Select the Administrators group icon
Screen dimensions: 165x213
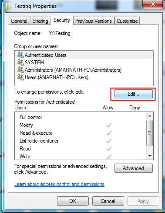[x=20, y=70]
